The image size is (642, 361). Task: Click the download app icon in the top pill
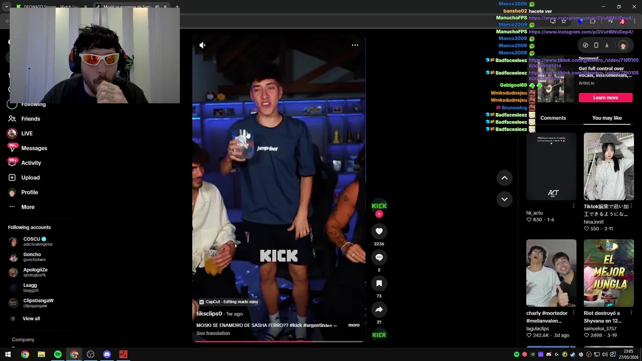point(606,45)
